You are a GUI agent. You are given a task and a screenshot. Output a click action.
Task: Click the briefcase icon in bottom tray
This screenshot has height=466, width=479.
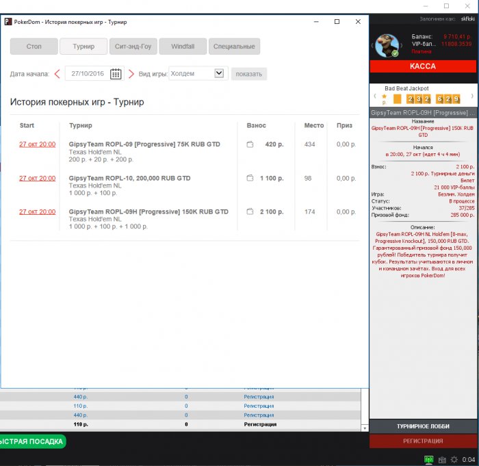[442, 460]
